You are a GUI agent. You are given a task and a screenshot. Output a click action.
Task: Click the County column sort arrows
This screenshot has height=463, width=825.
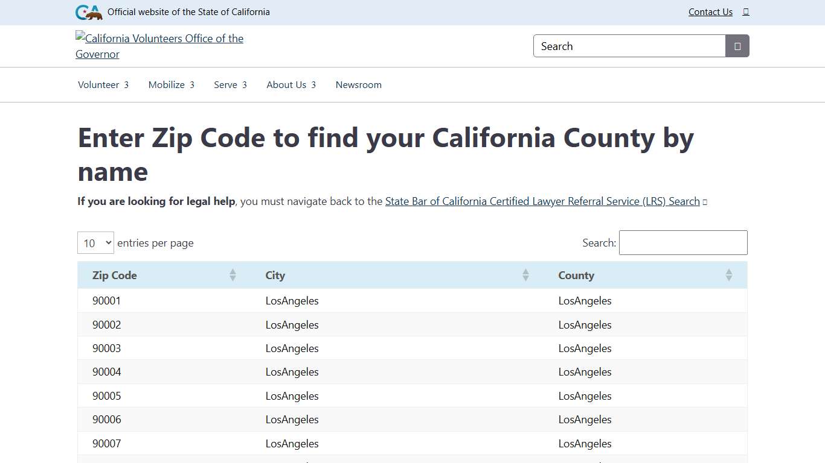729,275
